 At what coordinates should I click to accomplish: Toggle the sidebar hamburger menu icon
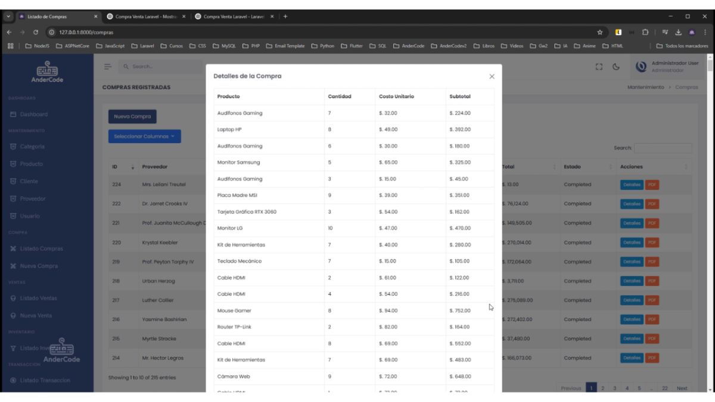[108, 67]
